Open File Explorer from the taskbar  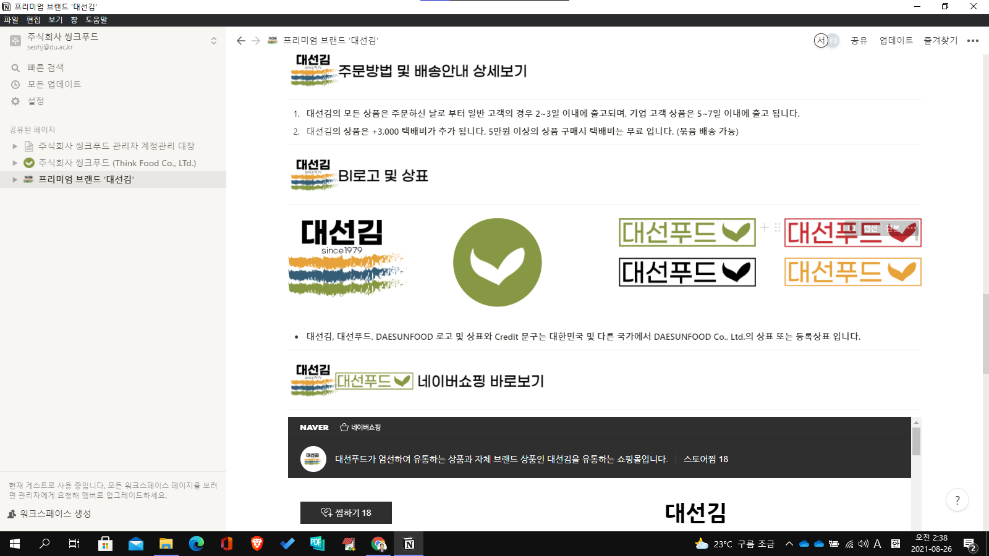point(166,544)
